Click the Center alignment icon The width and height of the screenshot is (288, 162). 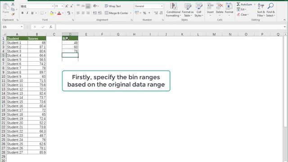pos(83,13)
